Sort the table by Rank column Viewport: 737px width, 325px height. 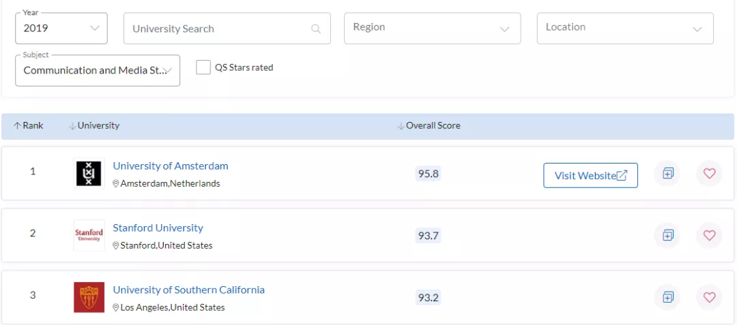click(29, 126)
